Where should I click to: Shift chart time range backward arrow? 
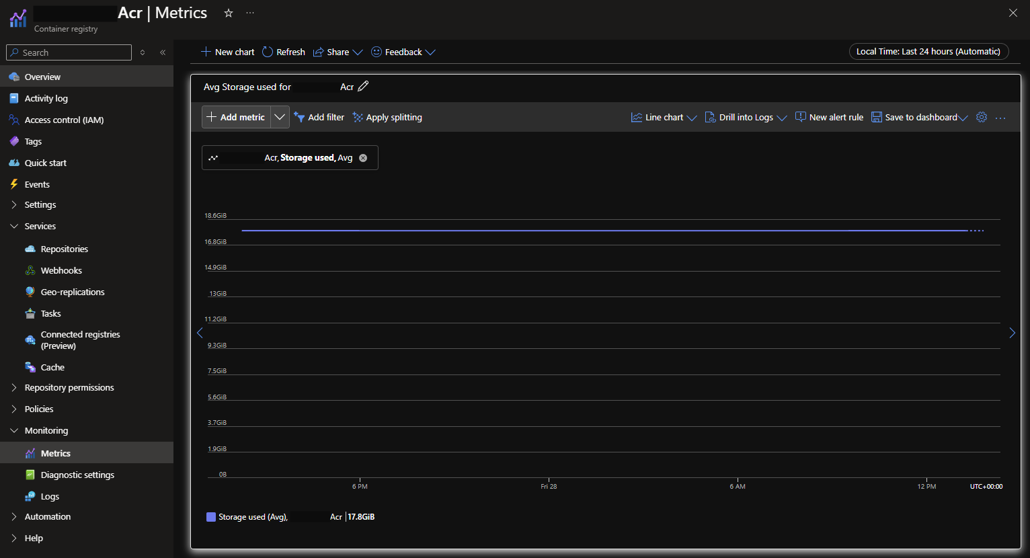point(200,333)
